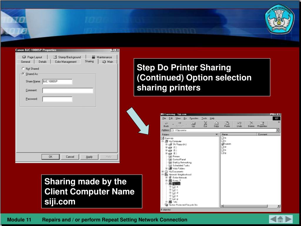Click Cancel in printer Properties dialog
The height and width of the screenshot is (226, 301).
click(x=70, y=157)
